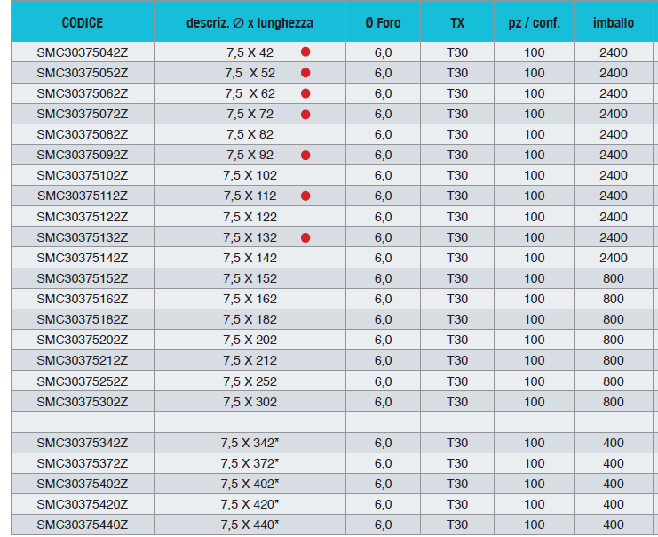Click the red dot beside 7,5 X 132
Screen dimensions: 658x537
tap(305, 237)
